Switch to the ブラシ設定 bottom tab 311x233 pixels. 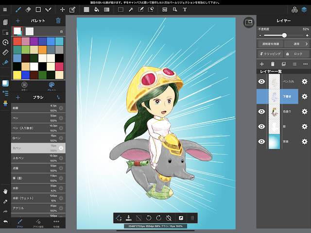click(38, 223)
